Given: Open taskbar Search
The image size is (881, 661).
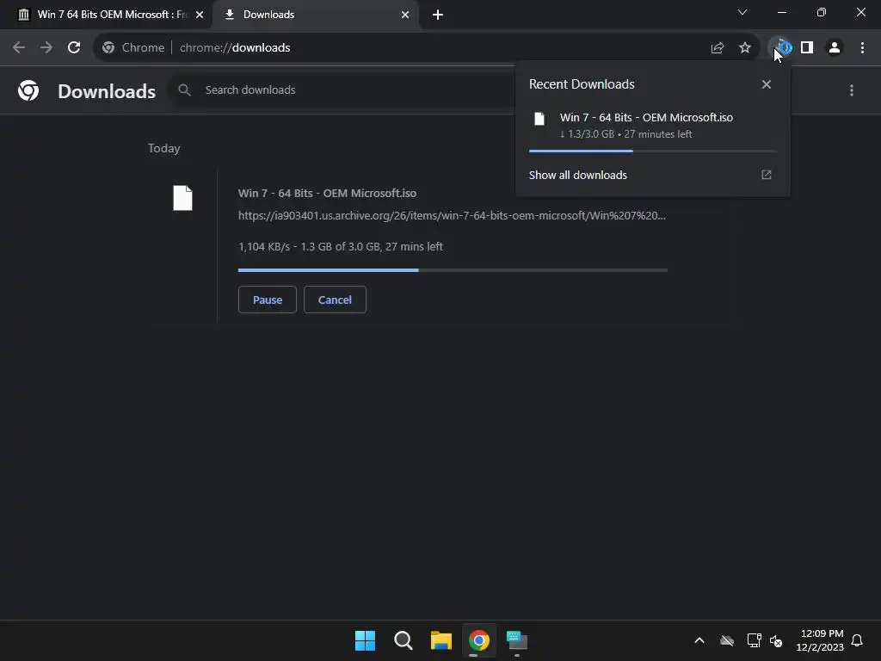Looking at the screenshot, I should click(x=403, y=640).
